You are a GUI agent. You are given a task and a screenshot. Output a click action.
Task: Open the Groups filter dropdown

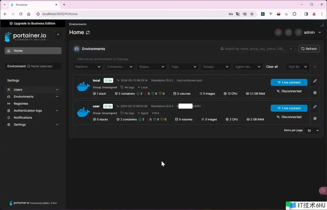(x=216, y=67)
